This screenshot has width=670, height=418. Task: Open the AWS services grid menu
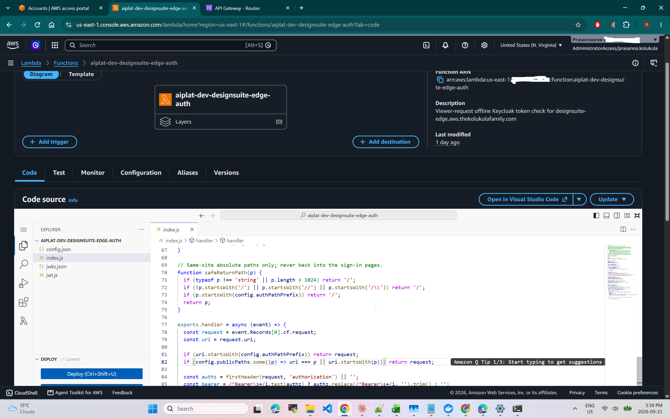coord(55,45)
